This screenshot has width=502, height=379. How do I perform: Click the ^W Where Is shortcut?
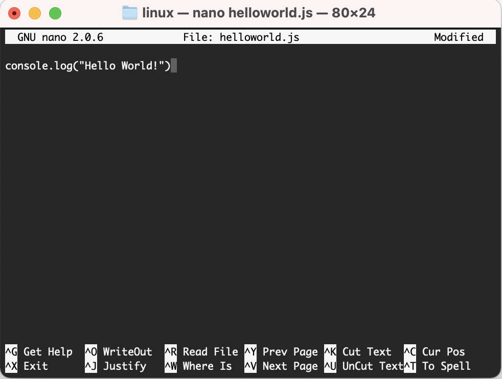coord(198,366)
